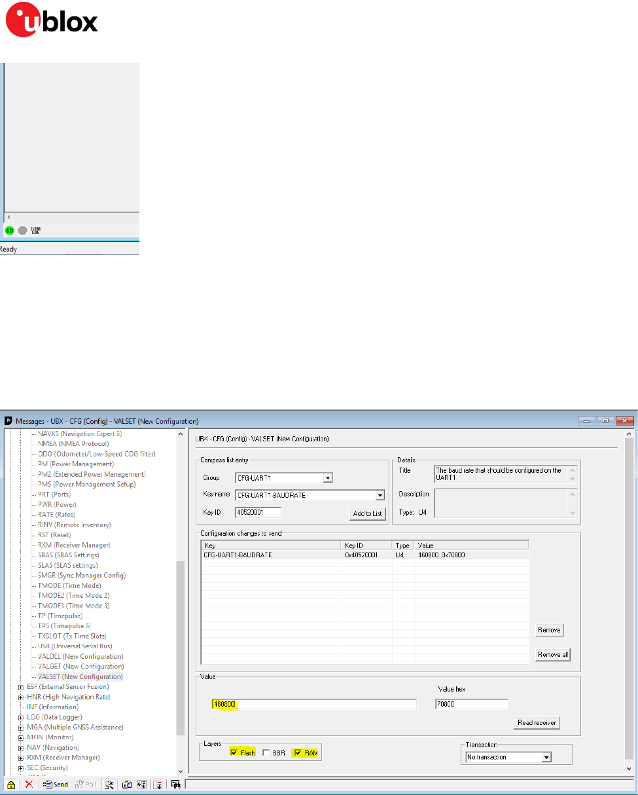Select NAVX5 (Navigation Expert 5) in tree

80,434
